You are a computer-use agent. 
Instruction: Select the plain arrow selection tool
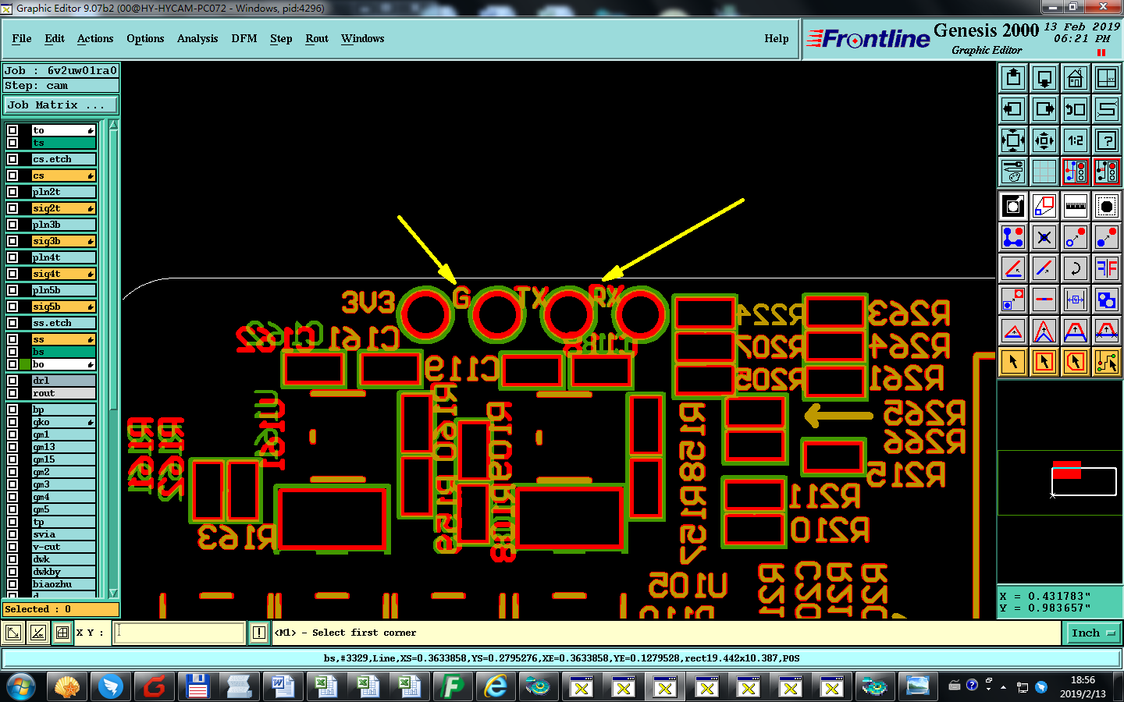click(x=1013, y=362)
